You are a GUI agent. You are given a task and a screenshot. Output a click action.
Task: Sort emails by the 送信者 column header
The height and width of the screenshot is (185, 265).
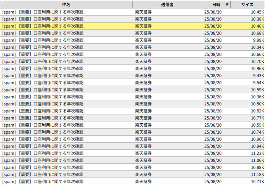pyautogui.click(x=167, y=4)
